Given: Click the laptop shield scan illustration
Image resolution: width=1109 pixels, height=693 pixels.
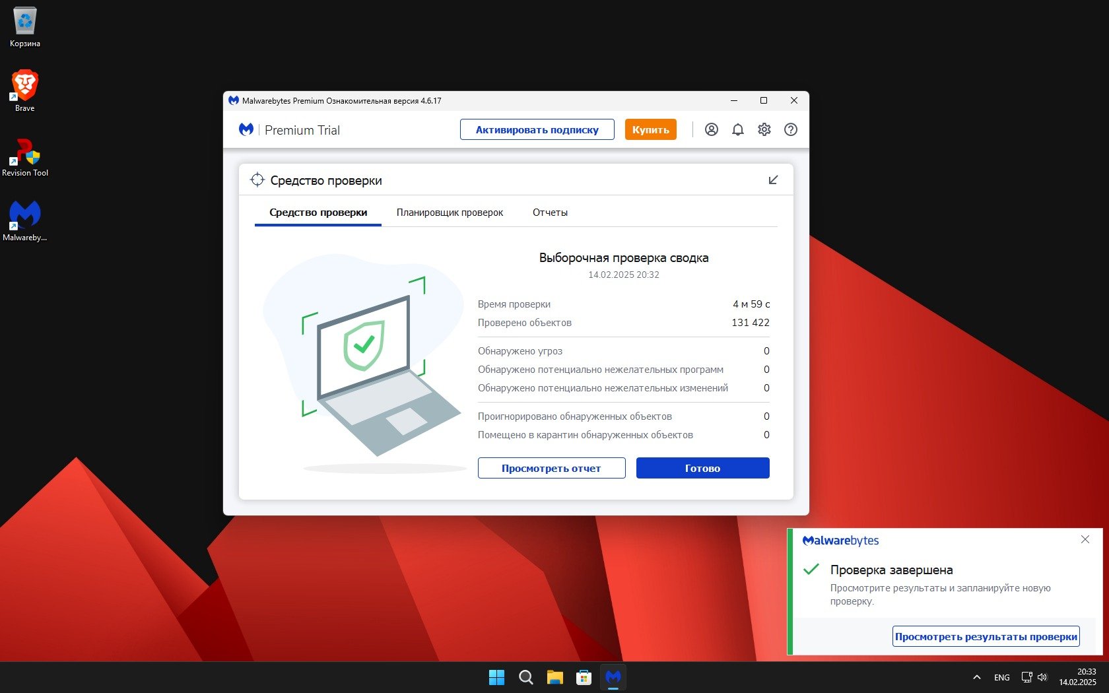Looking at the screenshot, I should 364,364.
